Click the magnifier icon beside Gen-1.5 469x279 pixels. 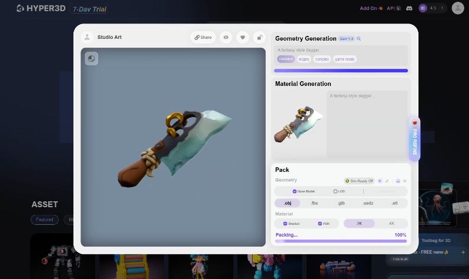(359, 39)
